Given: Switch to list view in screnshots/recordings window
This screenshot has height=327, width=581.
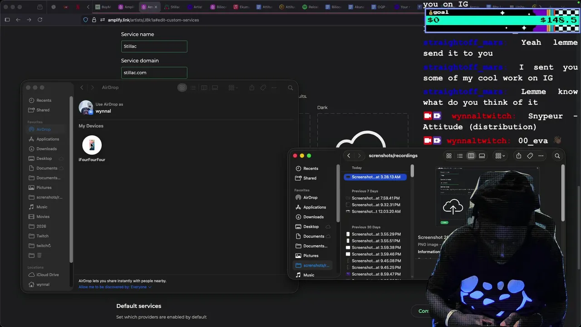Looking at the screenshot, I should click(460, 156).
